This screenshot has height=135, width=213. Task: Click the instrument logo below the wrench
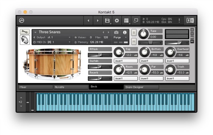pos(25,40)
